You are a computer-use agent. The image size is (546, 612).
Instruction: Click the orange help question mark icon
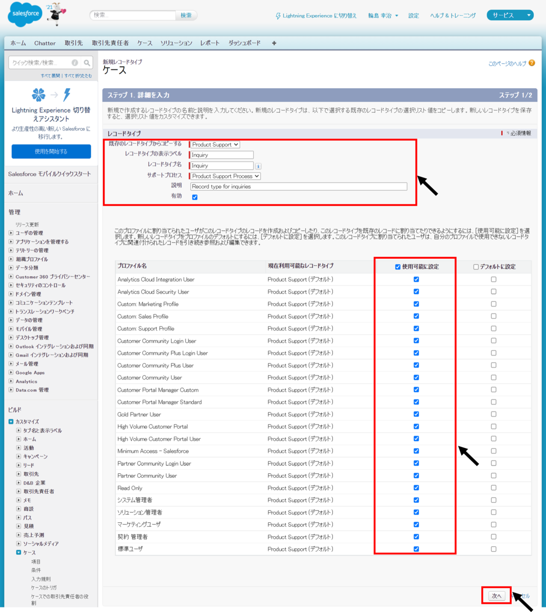532,63
